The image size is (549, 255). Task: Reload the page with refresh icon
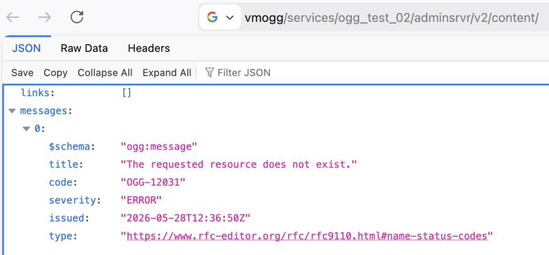click(77, 17)
